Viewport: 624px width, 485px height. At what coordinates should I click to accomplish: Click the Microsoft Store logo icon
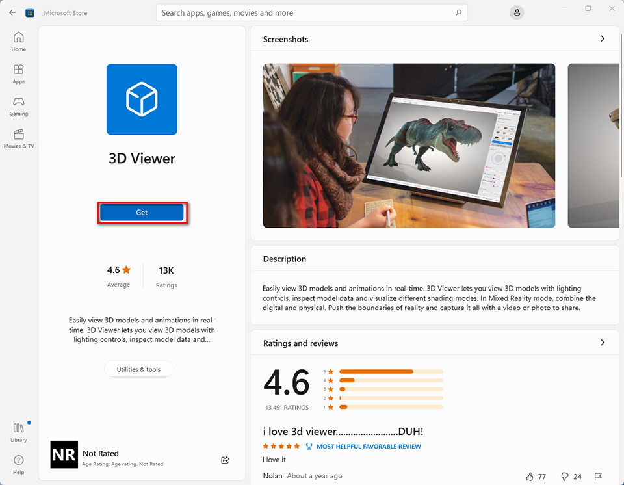pyautogui.click(x=30, y=13)
